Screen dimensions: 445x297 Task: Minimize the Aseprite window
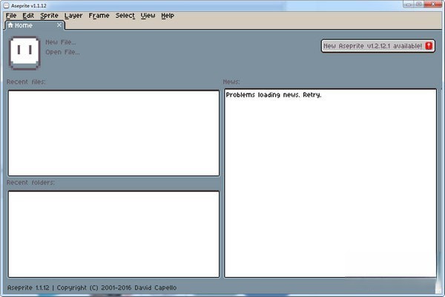pos(409,4)
